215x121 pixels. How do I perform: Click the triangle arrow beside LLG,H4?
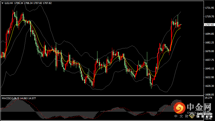click(3, 3)
